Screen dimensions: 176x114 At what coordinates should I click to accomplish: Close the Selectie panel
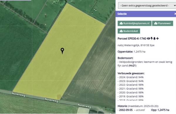(175, 14)
